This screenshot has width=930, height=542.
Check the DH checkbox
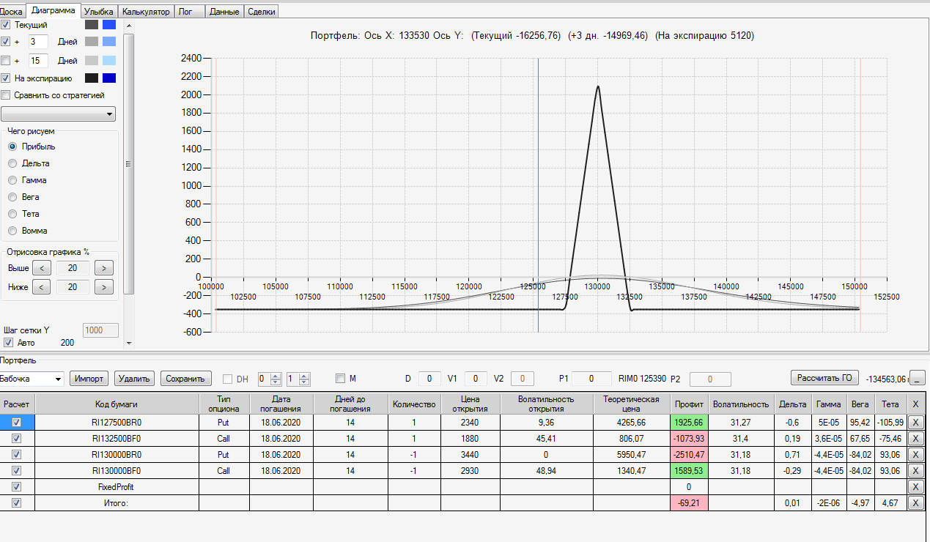pos(227,379)
